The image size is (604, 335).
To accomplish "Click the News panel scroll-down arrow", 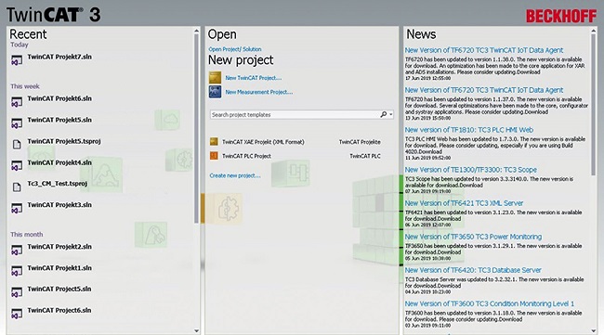I will click(x=594, y=330).
